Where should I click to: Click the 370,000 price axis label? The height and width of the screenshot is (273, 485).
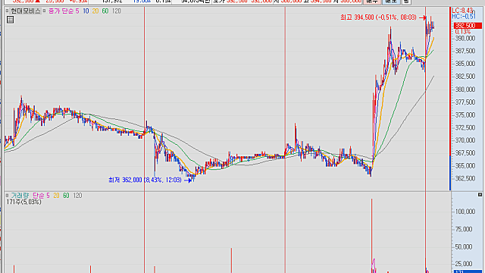tap(465, 140)
